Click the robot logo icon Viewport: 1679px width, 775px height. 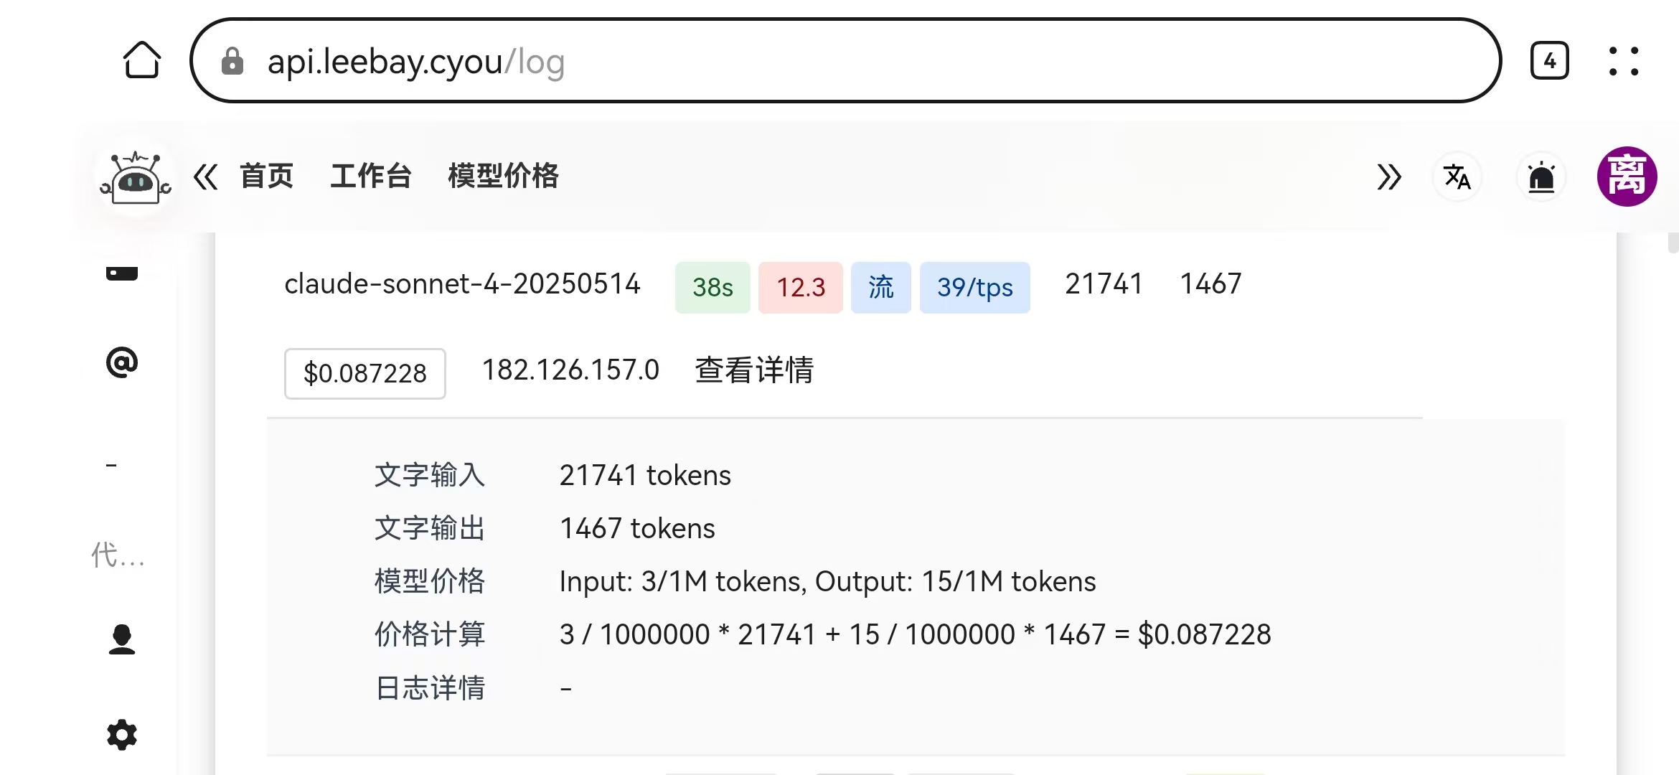coord(136,177)
